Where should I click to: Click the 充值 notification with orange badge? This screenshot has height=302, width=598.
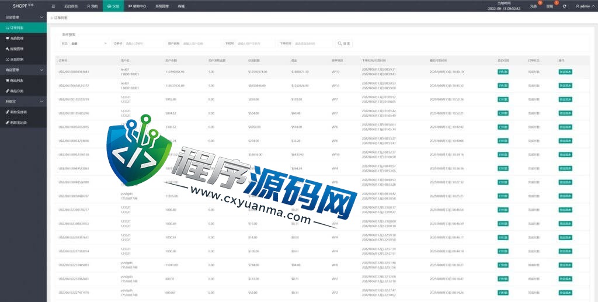(x=534, y=6)
